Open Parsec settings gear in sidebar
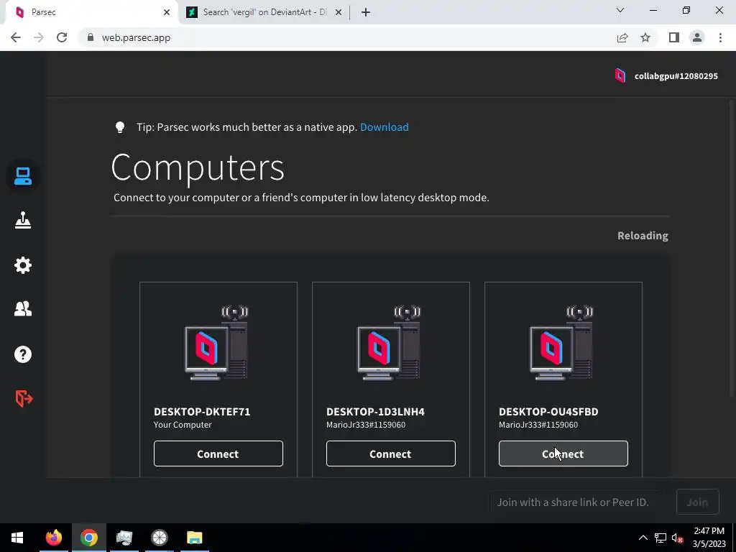 [22, 265]
